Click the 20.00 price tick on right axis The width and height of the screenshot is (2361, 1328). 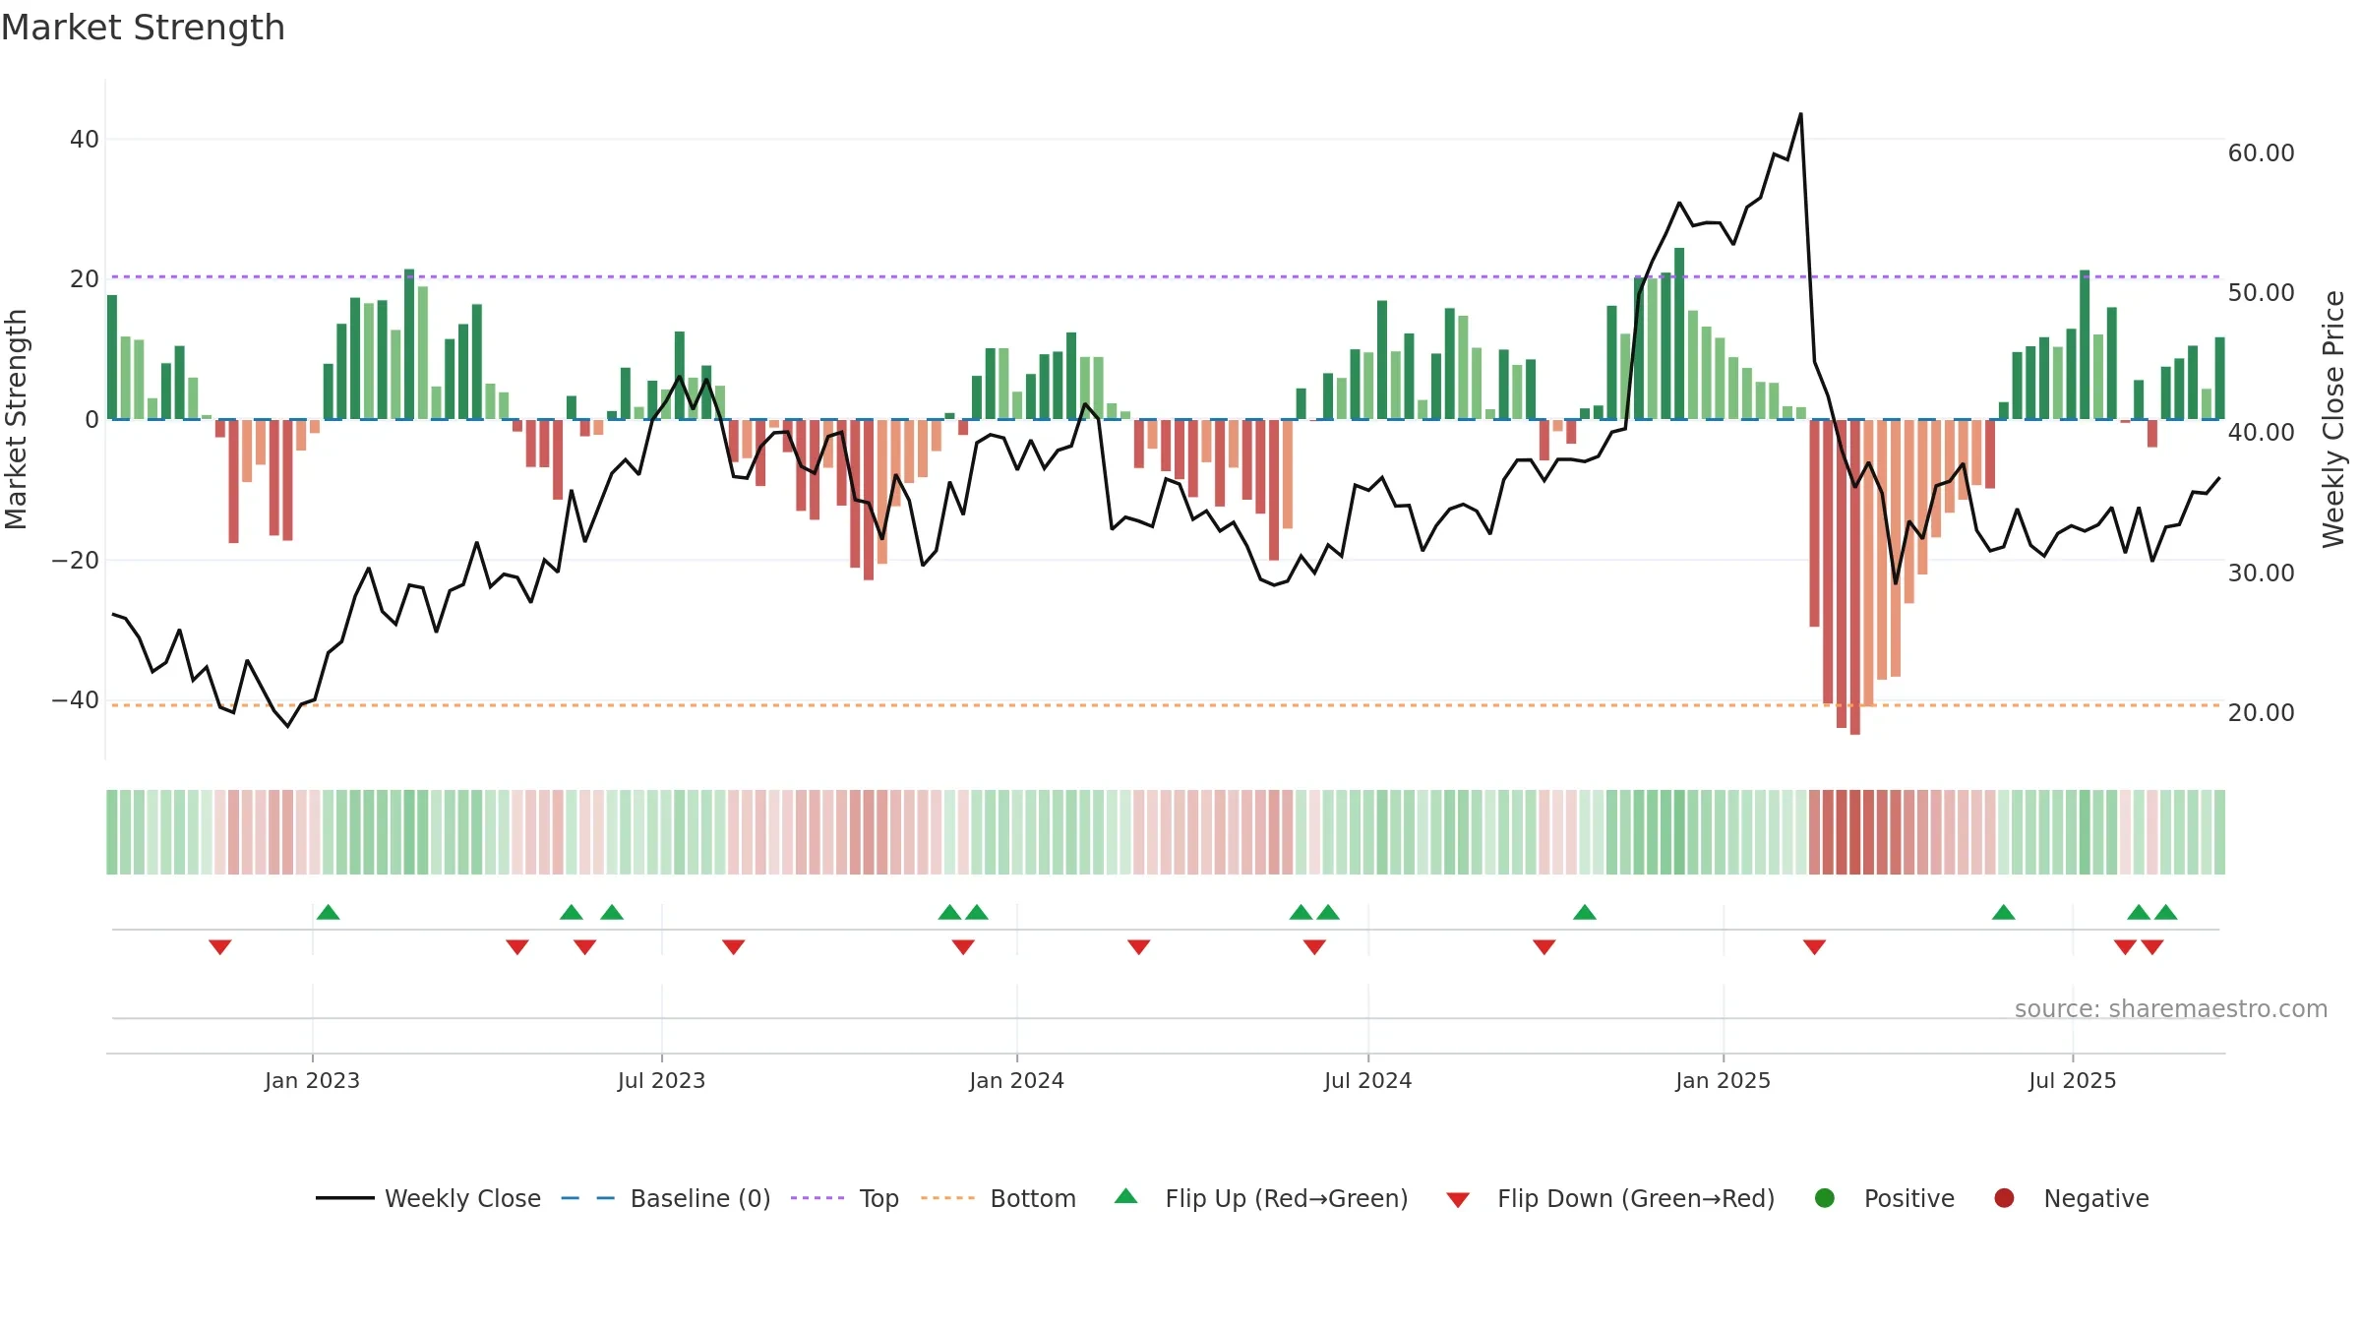coord(2261,713)
